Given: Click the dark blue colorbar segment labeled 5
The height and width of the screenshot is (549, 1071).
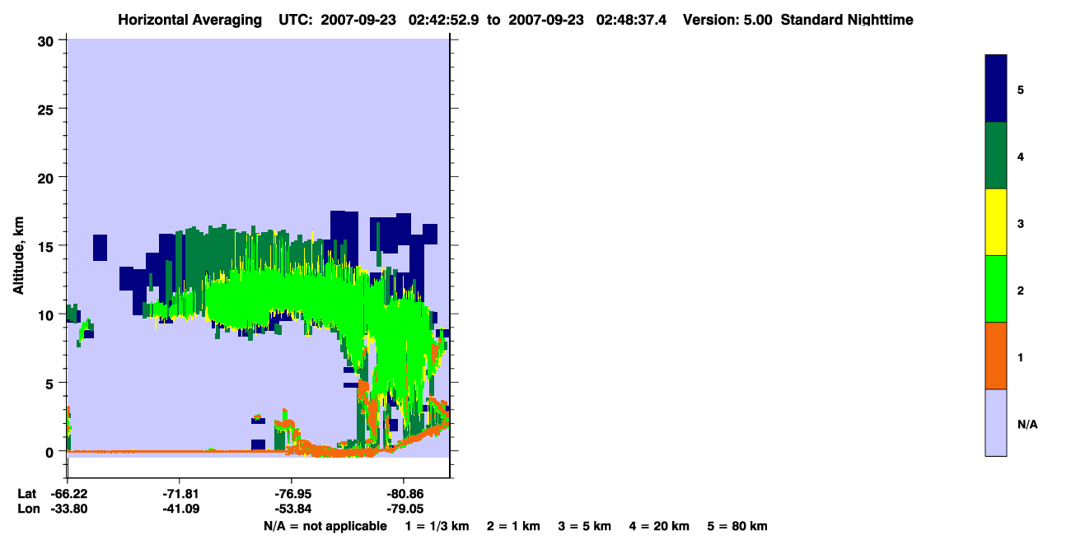Looking at the screenshot, I should coord(996,89).
